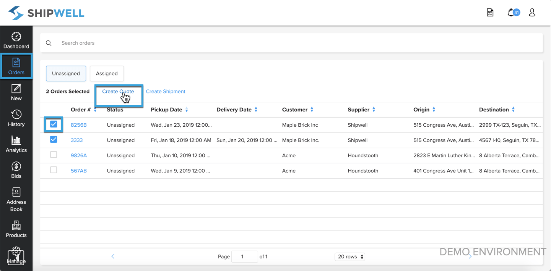
Task: Click destination 2999 TX-123, Seguin
Action: pyautogui.click(x=510, y=125)
